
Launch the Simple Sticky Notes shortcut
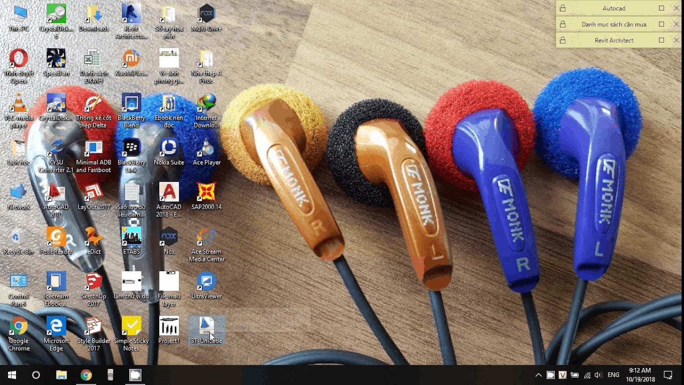(131, 334)
